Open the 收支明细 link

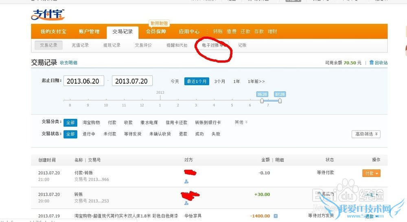tap(68, 63)
